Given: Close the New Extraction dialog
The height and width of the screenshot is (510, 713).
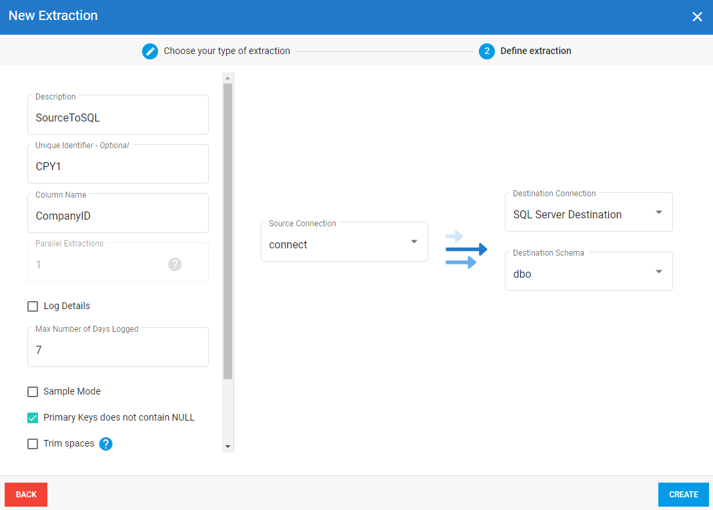Looking at the screenshot, I should point(697,17).
